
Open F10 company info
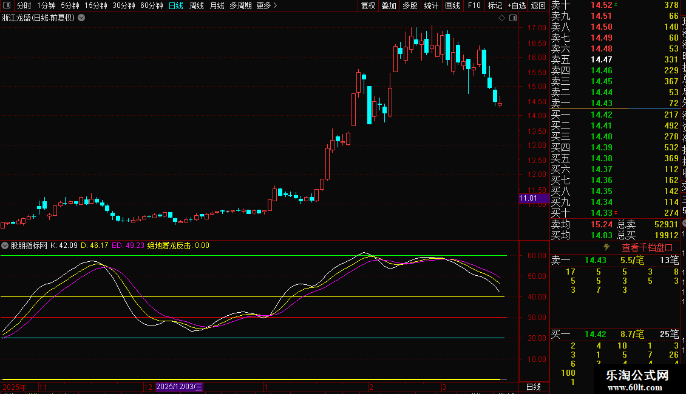pyautogui.click(x=474, y=5)
